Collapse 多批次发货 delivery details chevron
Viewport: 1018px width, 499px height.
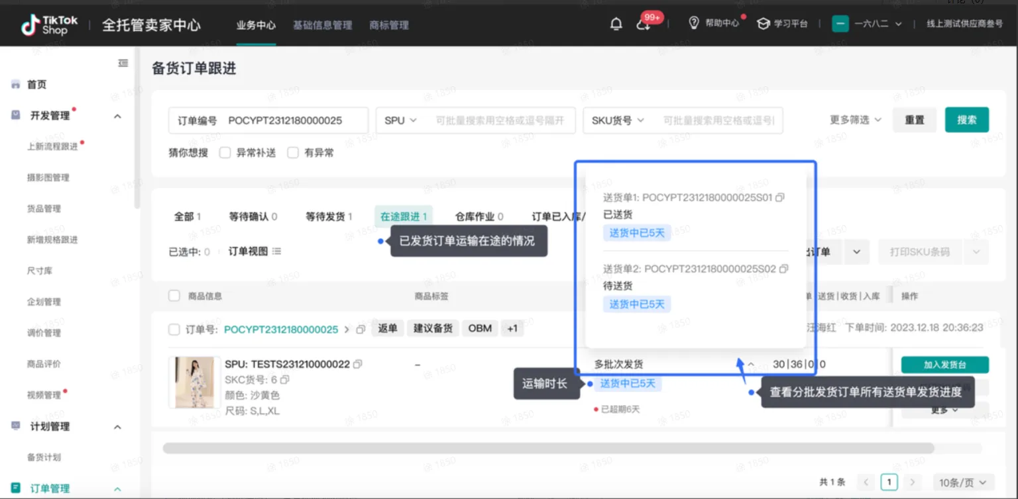751,364
